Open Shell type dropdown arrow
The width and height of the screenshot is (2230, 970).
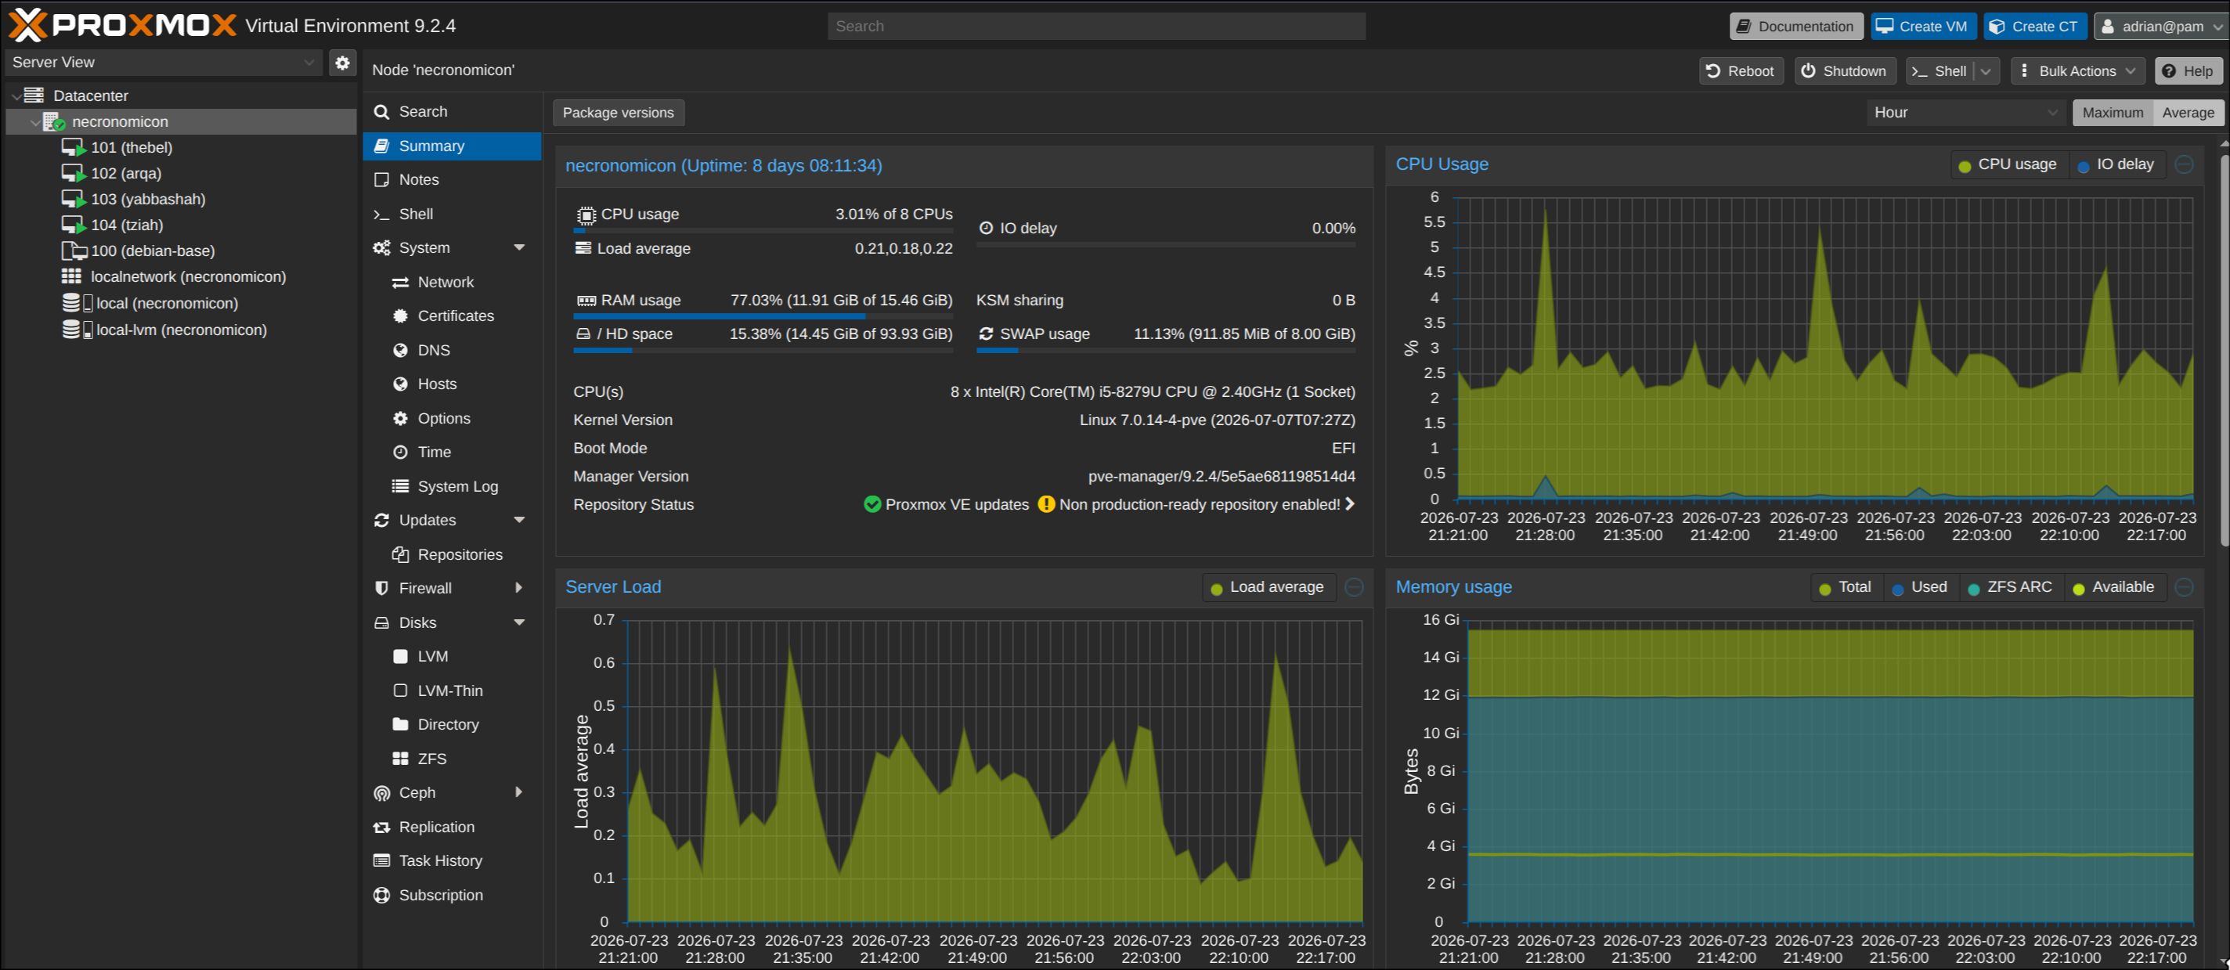pyautogui.click(x=1986, y=71)
